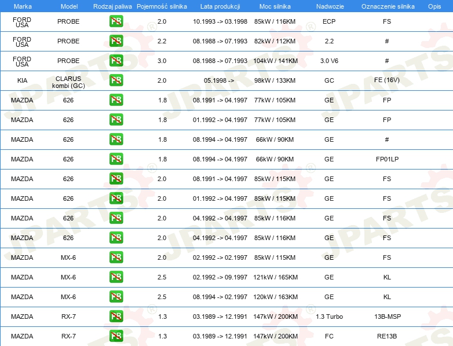Screen dimensions: 453x346
Task: Click engine code RE13B
Action: pyautogui.click(x=387, y=336)
